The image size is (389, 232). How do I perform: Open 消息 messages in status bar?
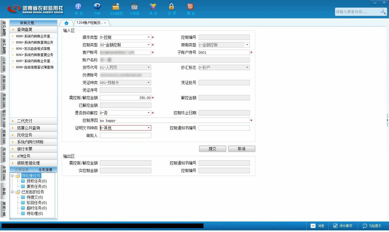tap(317, 226)
